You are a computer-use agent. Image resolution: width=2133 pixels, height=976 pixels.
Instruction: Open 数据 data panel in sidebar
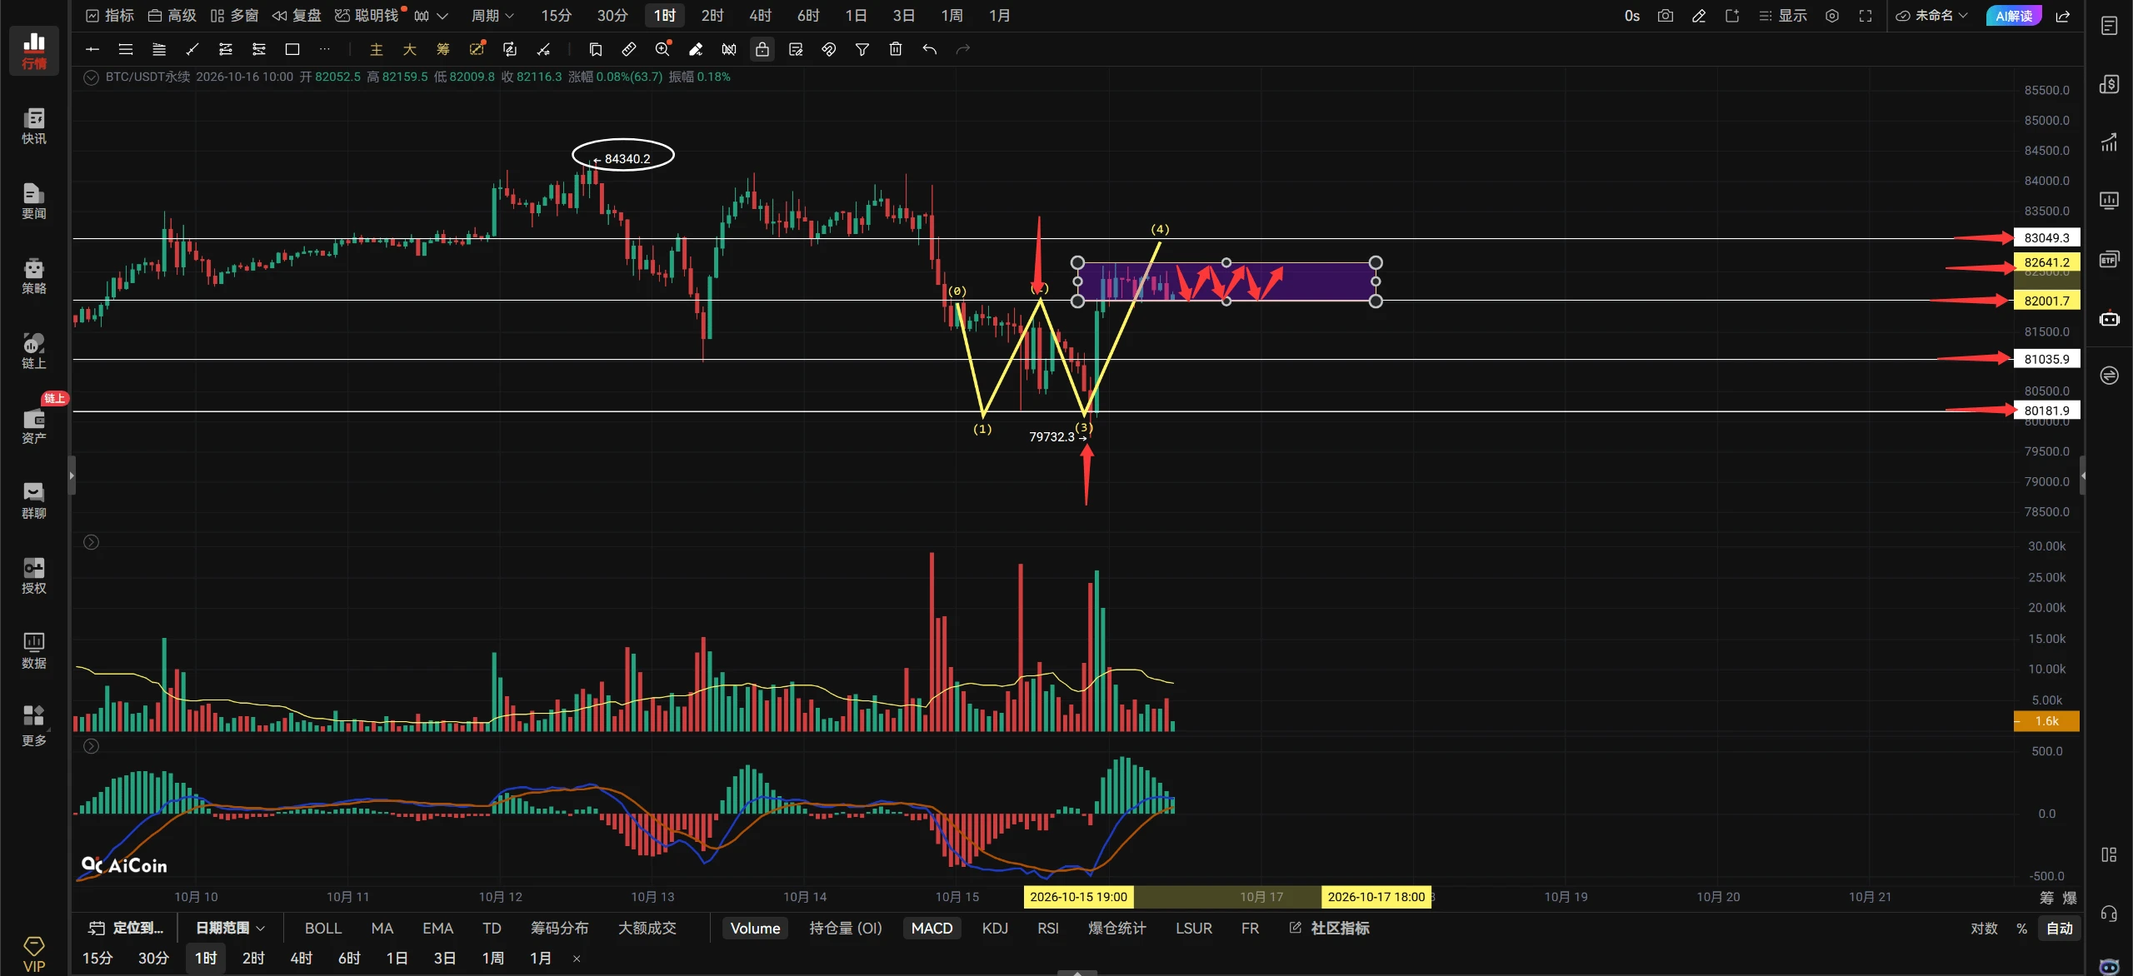(34, 650)
